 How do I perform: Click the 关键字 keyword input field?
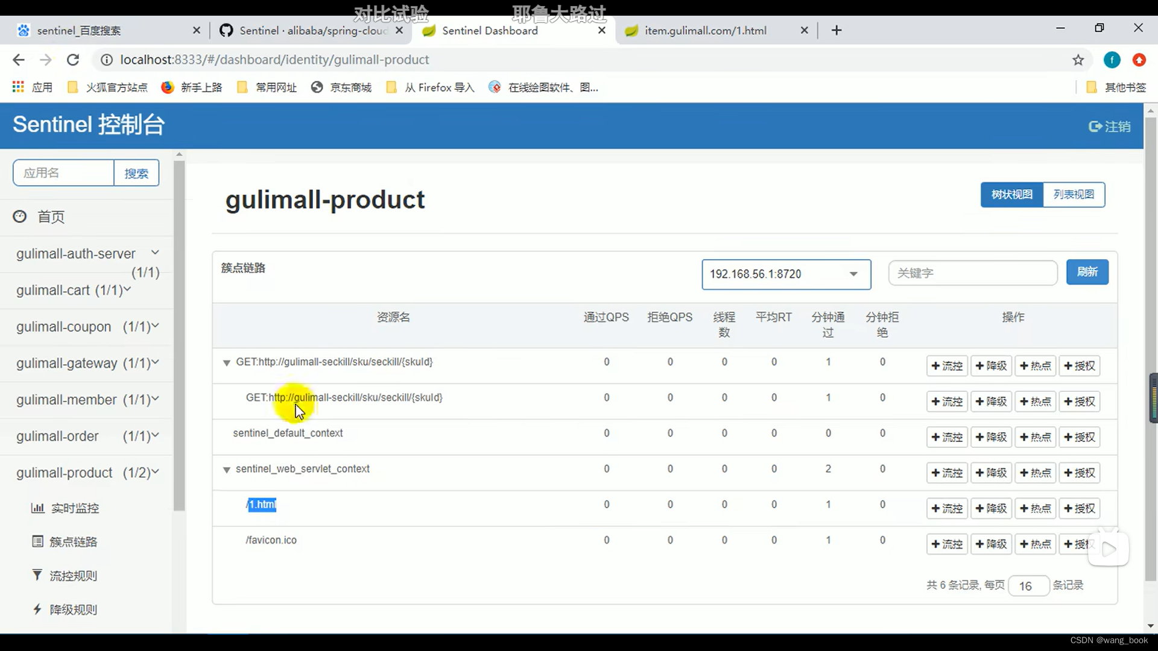click(972, 273)
